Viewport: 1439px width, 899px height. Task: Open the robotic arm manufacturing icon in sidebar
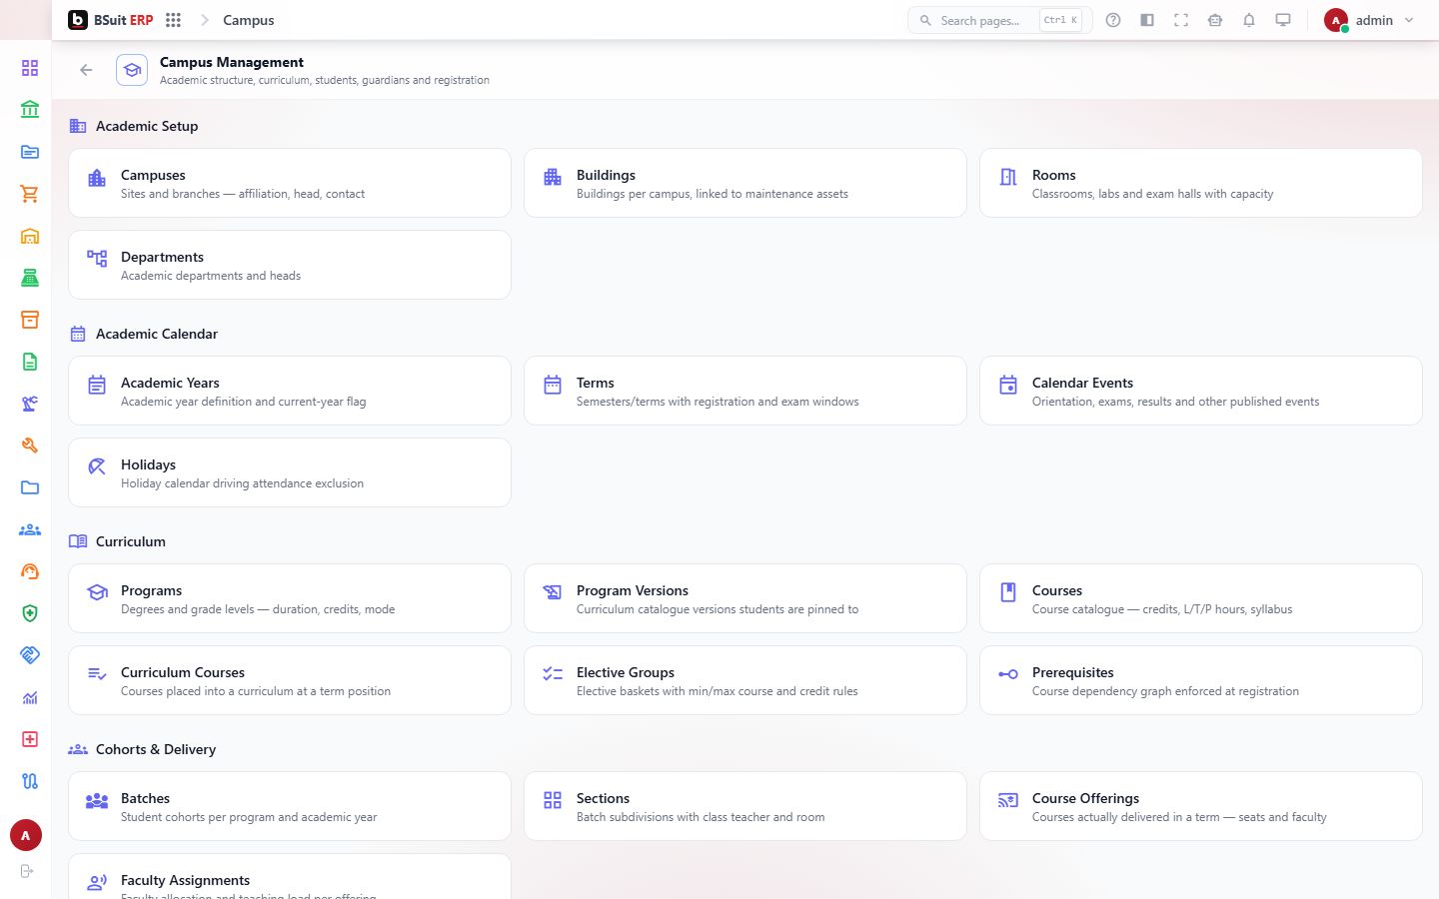(30, 404)
